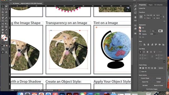The image size is (169, 95).
Task: Open stroke style dropdown arrow
Action: tap(164, 31)
